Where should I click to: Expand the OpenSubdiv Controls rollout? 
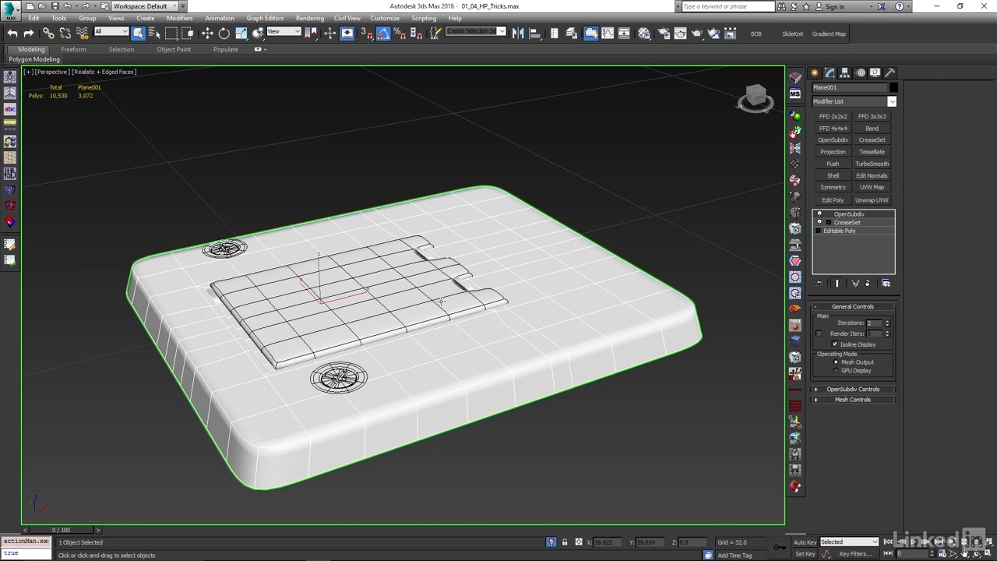[x=853, y=389]
